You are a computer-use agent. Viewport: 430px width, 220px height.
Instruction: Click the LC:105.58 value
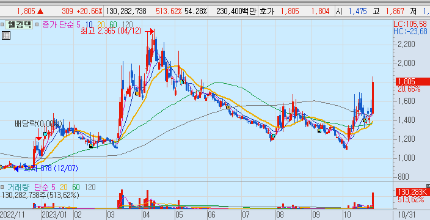click(411, 25)
